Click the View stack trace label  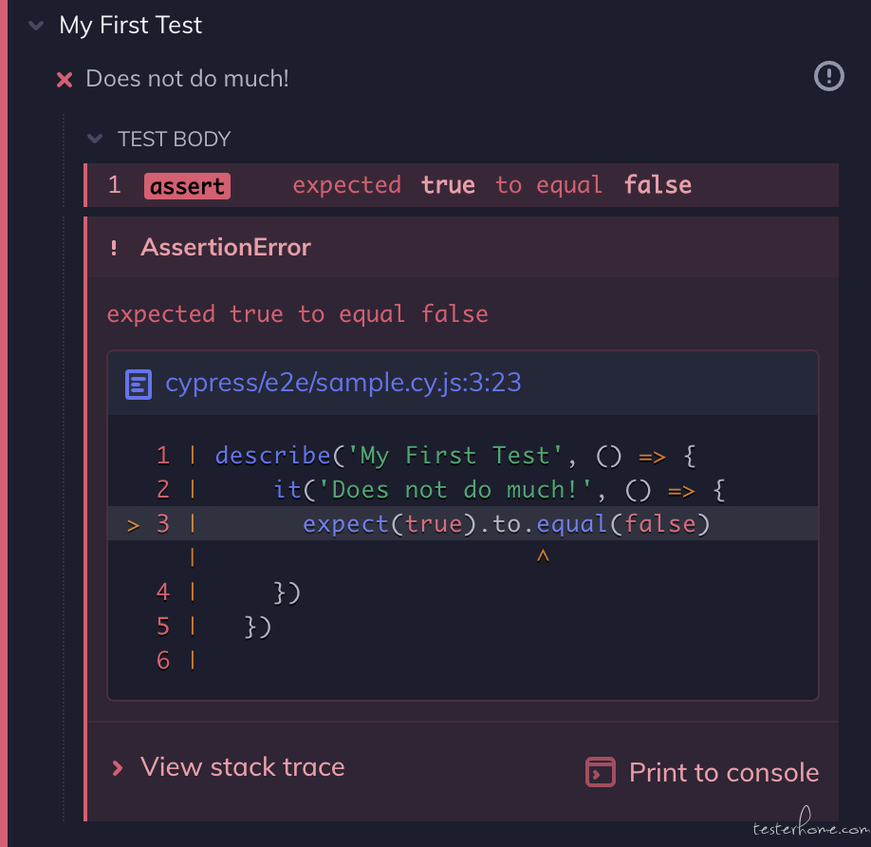(242, 767)
